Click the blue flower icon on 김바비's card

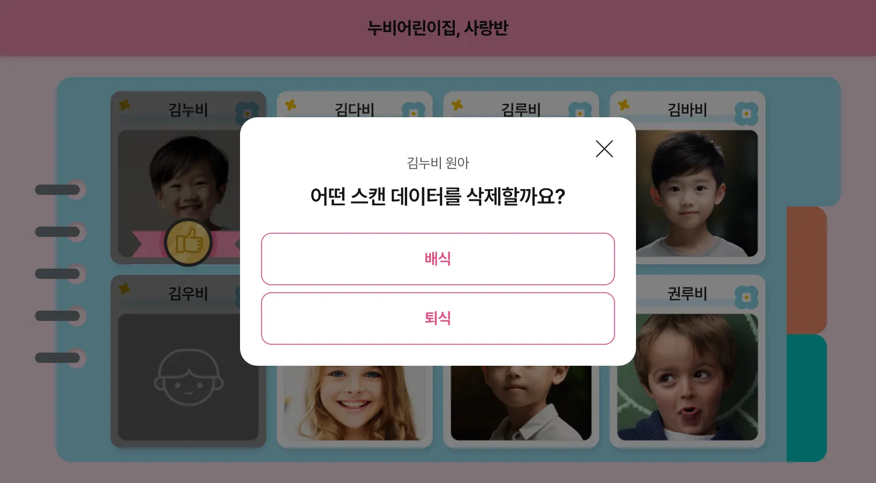(x=746, y=114)
